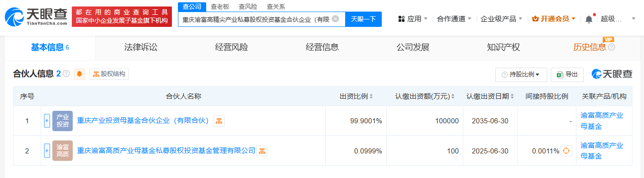The image size is (644, 178).
Task: Switch to the 公司发展 tab
Action: pos(413,47)
